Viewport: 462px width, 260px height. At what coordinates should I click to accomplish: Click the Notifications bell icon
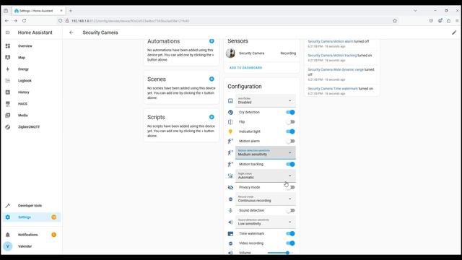click(8, 235)
